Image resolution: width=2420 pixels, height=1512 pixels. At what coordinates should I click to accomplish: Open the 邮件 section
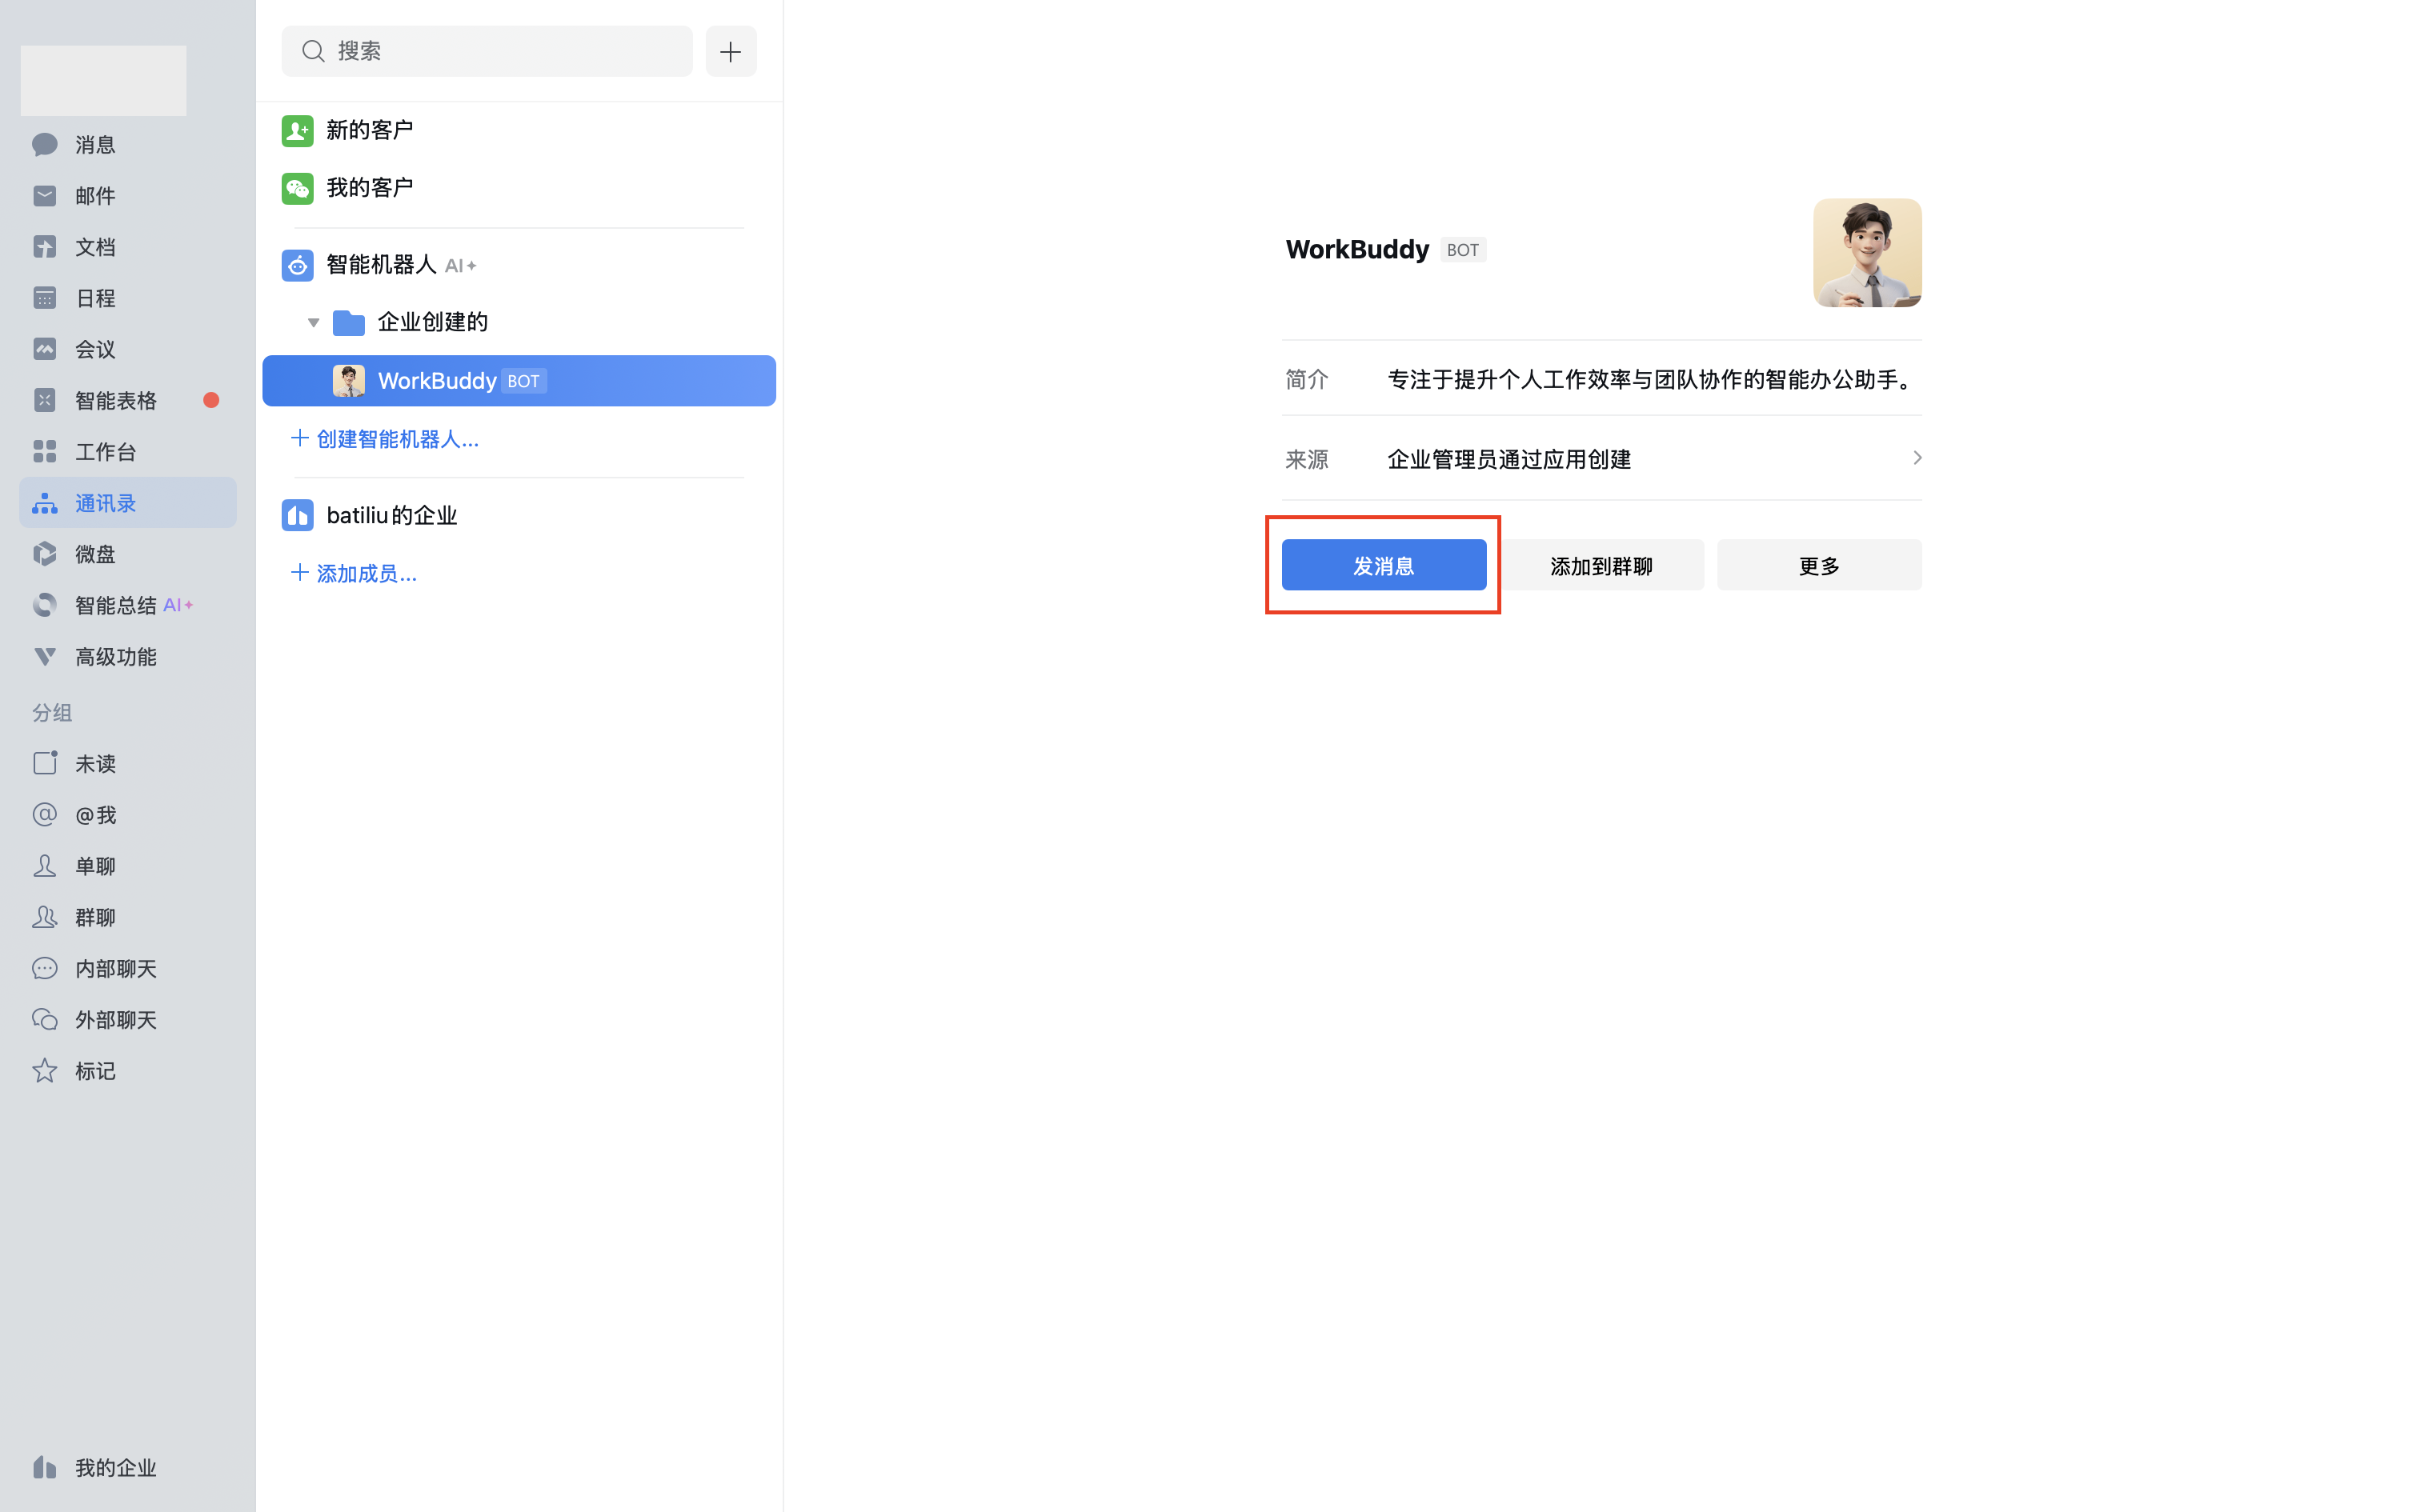[95, 195]
